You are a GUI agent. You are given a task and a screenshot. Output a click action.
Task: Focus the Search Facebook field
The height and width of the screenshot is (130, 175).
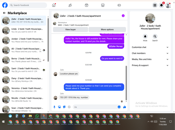click(x=28, y=5)
